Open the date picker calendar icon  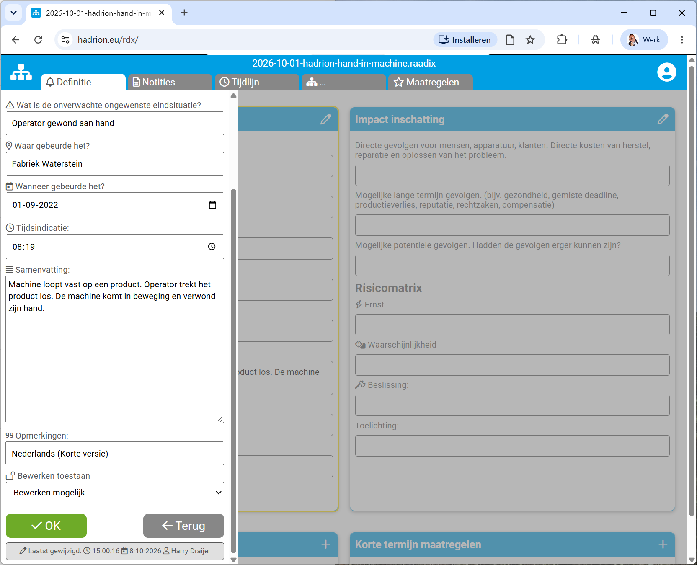tap(212, 205)
